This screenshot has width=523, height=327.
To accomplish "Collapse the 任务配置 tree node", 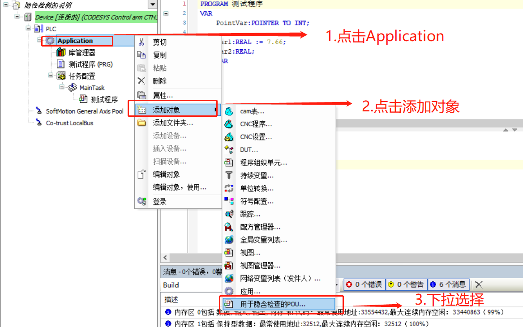I will 51,75.
